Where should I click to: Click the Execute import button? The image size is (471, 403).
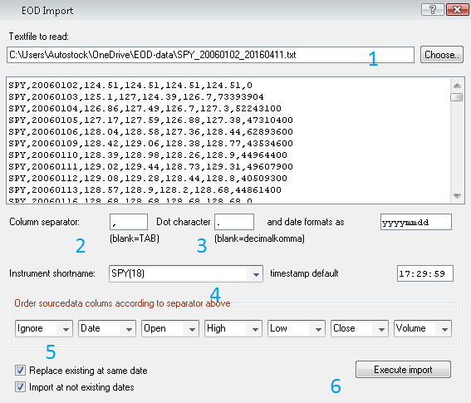click(x=403, y=369)
